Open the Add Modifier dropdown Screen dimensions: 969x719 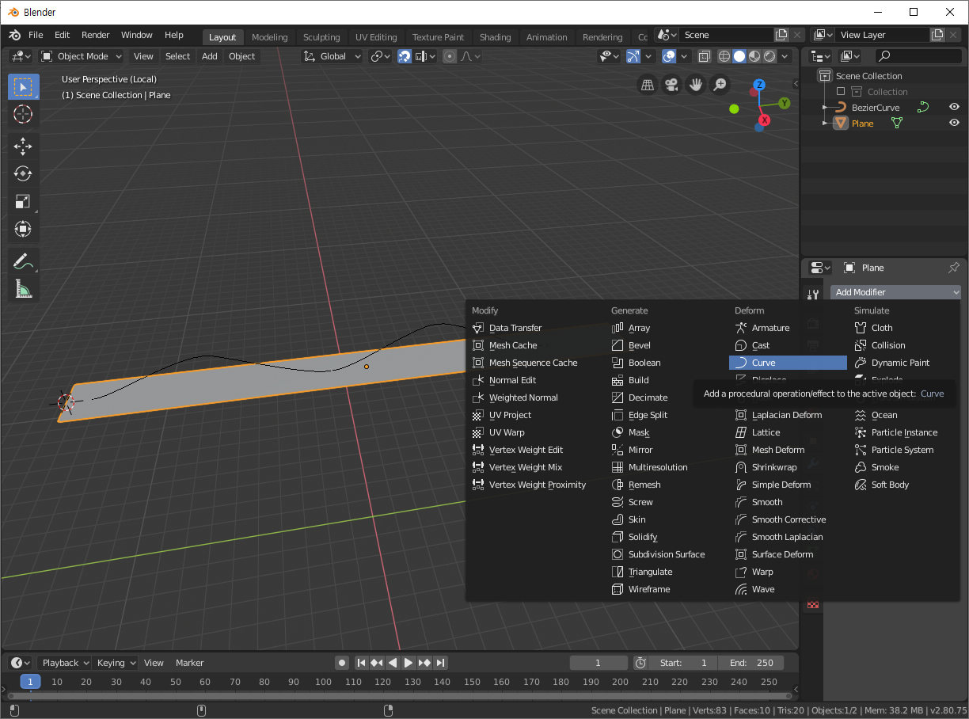click(x=895, y=292)
